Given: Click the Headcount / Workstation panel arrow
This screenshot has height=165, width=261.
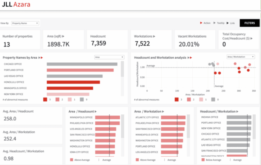Looking at the screenshot, I should [x=237, y=111].
